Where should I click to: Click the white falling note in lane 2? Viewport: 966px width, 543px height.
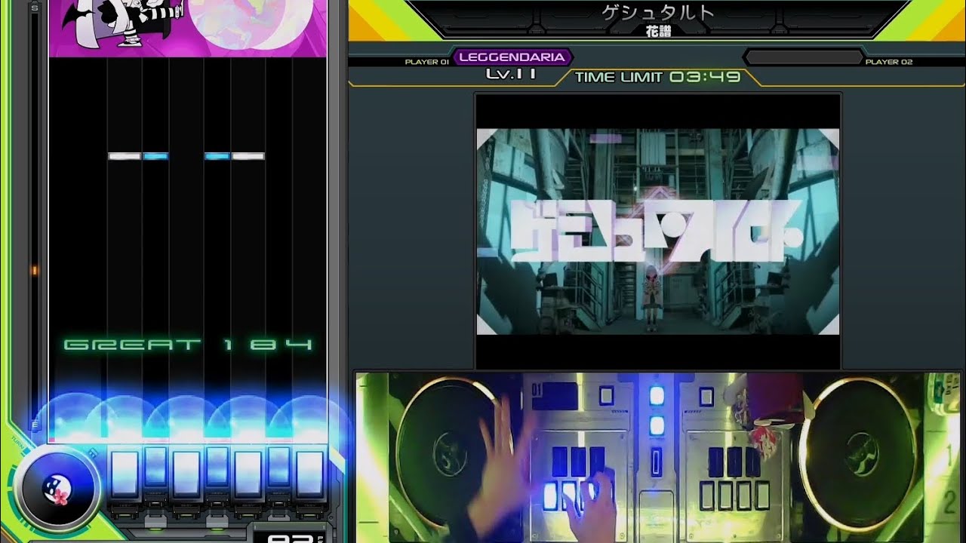[125, 156]
